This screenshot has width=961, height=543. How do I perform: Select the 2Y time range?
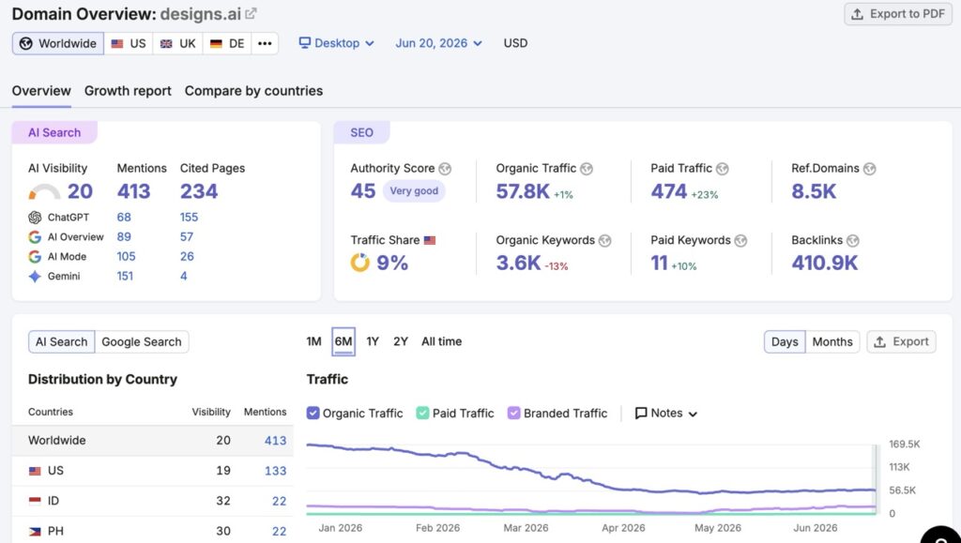401,341
